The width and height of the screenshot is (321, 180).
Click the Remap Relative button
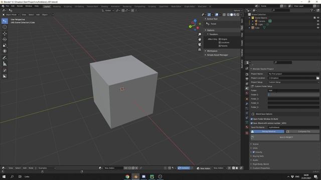[267, 131]
